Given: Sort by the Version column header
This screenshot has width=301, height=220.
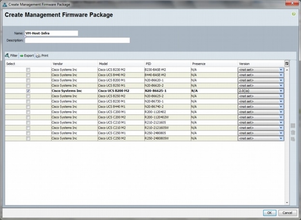Looking at the screenshot, I should click(x=261, y=64).
